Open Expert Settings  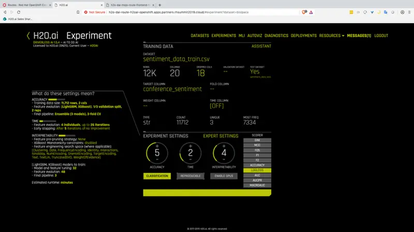click(x=221, y=136)
